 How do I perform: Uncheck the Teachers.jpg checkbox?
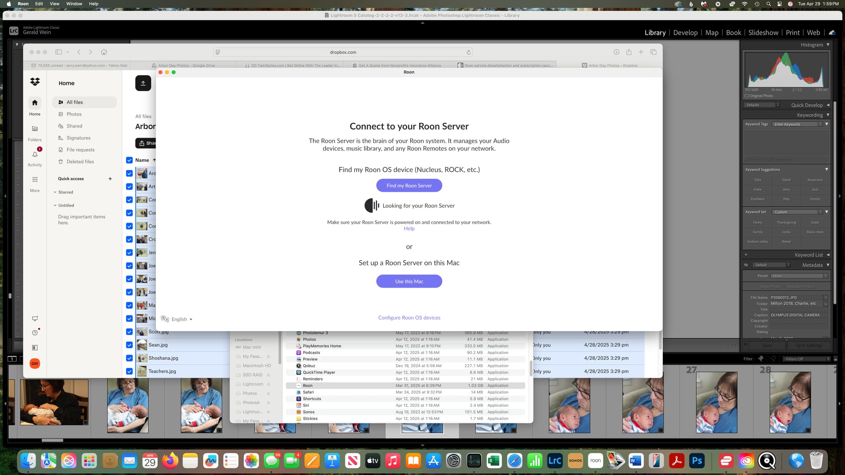point(129,371)
